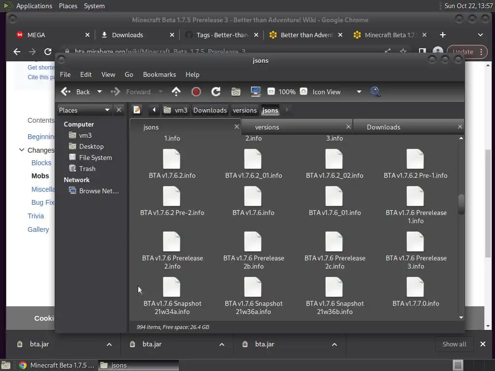This screenshot has width=495, height=371.
Task: Select the BTA v1.7.6 Snapshot 21w34a.info icon
Action: coord(172,287)
